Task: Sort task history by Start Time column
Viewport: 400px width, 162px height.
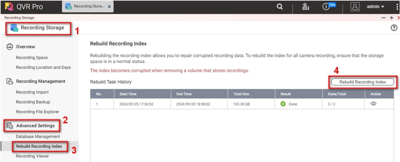Action: pos(128,94)
